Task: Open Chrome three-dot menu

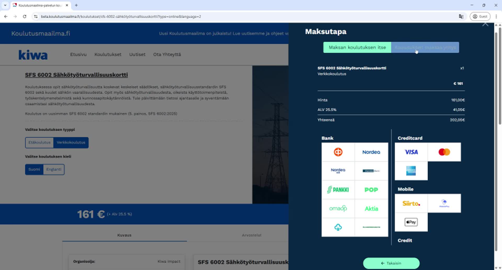Action: pyautogui.click(x=496, y=17)
